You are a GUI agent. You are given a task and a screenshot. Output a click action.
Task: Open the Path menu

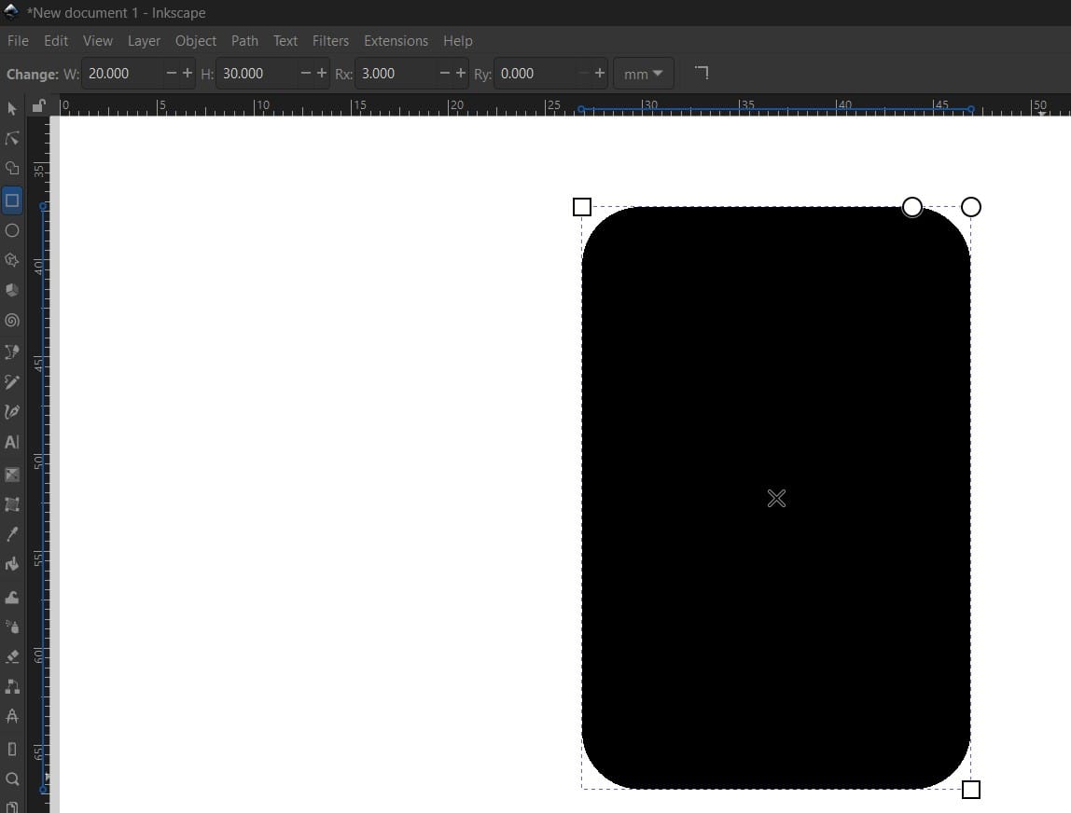click(x=244, y=41)
